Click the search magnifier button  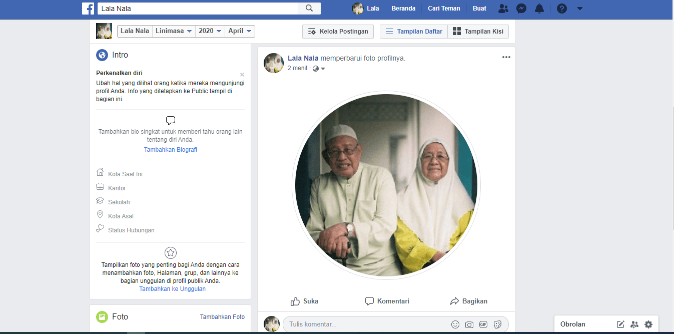click(x=309, y=9)
